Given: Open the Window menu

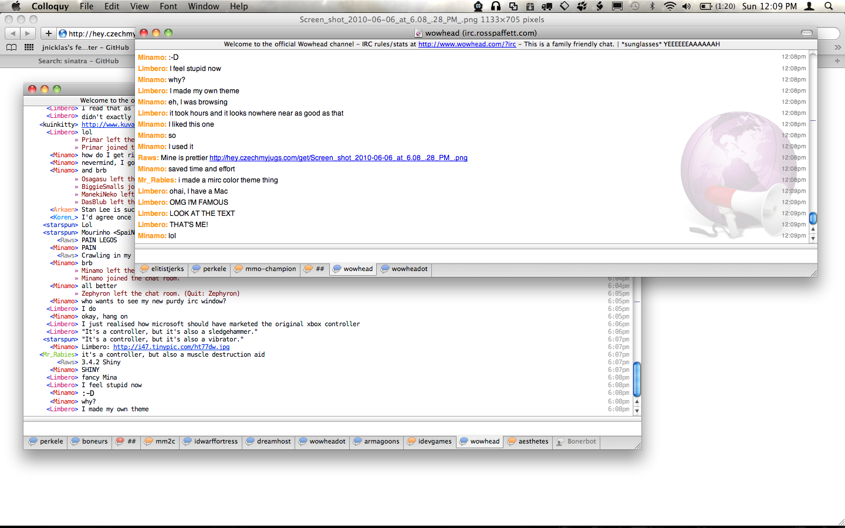Looking at the screenshot, I should (204, 6).
